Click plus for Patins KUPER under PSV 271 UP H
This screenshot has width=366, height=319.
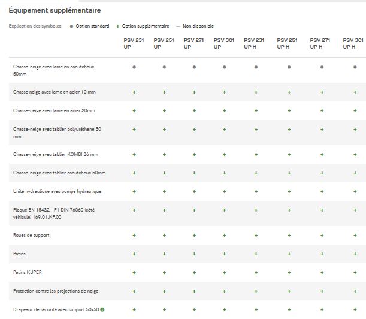click(322, 272)
